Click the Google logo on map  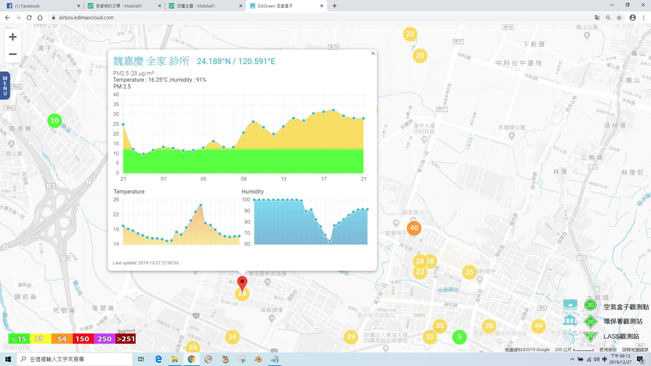(x=16, y=347)
